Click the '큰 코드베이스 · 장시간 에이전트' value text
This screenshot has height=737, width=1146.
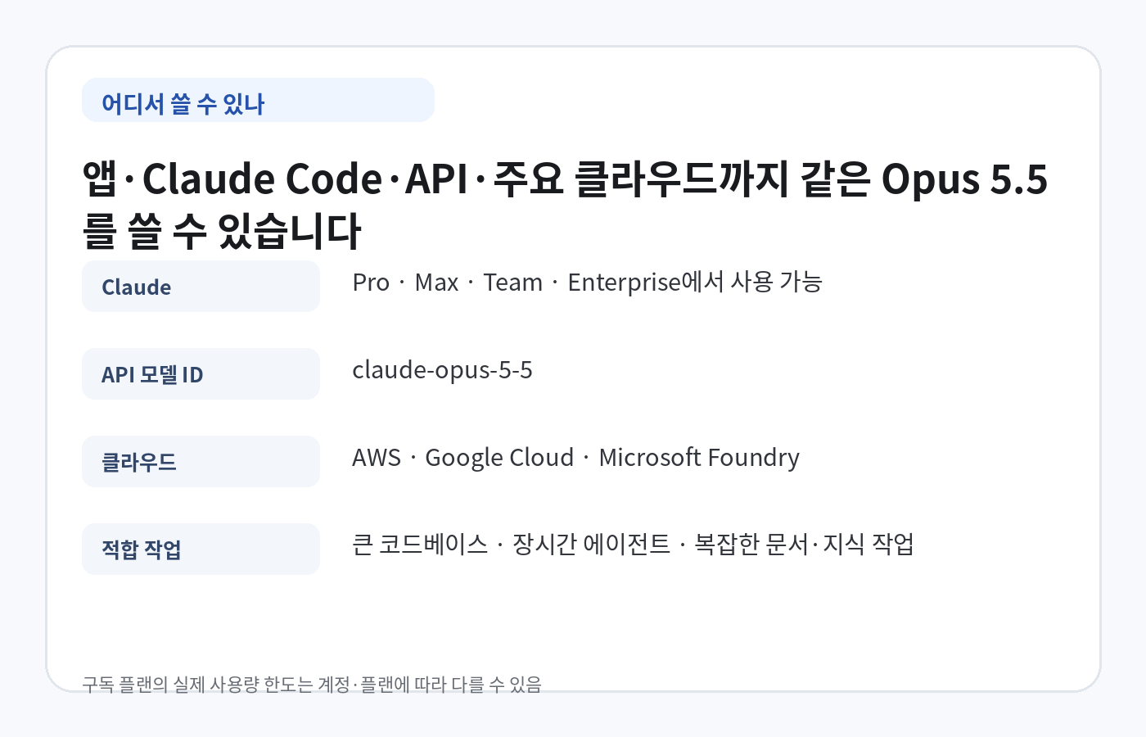coord(633,545)
